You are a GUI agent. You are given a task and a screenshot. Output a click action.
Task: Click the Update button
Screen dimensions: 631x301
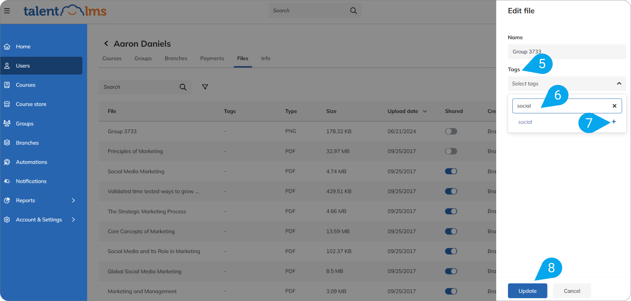(x=527, y=291)
